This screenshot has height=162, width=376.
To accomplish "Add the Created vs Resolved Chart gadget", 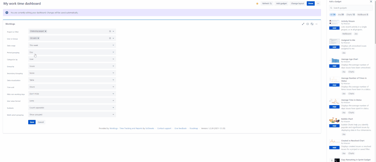I will click(x=334, y=147).
